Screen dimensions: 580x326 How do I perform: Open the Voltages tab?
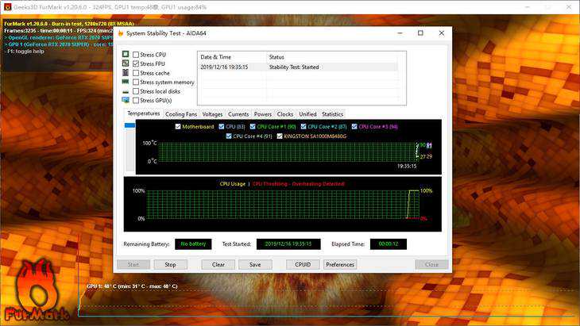tap(212, 114)
